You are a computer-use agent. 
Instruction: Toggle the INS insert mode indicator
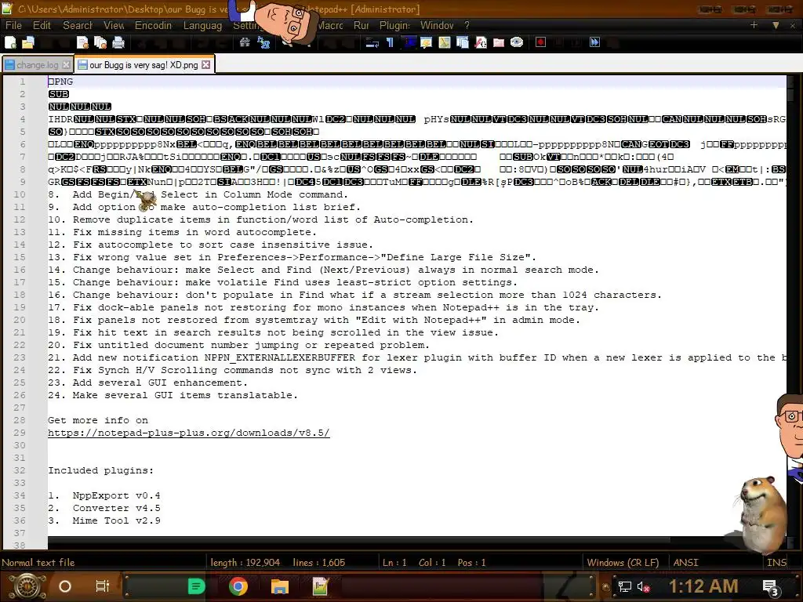tap(776, 563)
